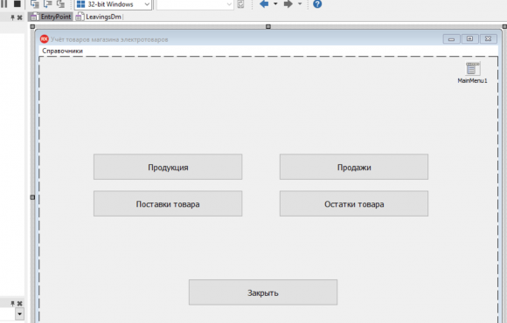Click the stop program square icon

click(x=17, y=3)
